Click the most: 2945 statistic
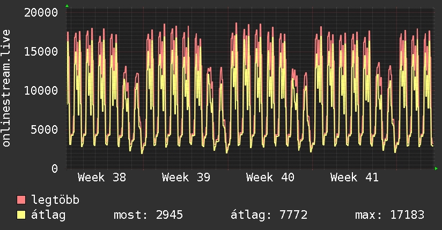442x230 pixels. [148, 215]
